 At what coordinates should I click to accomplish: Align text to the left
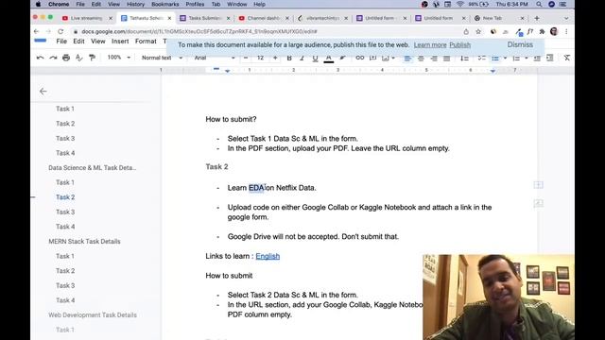pos(407,59)
